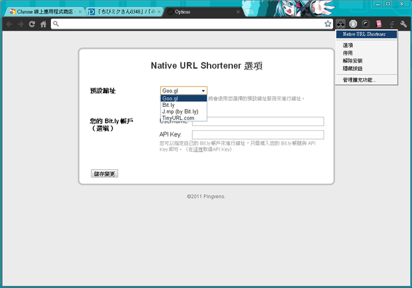Go to the Home page icon

point(43,24)
